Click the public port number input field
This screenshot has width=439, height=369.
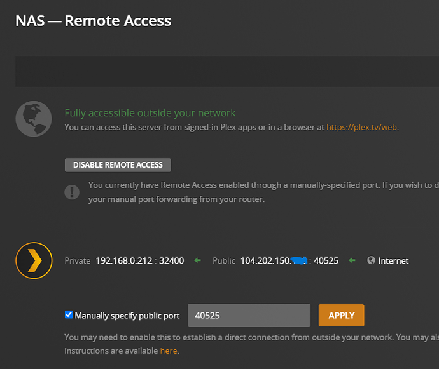pos(249,316)
